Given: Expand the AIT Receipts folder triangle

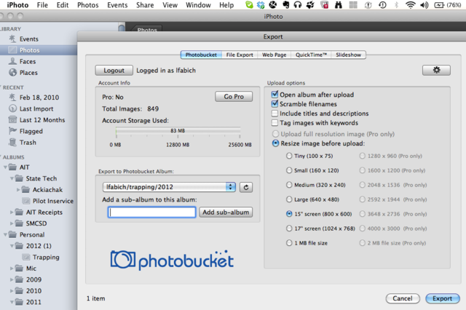Looking at the screenshot, I should click(12, 212).
